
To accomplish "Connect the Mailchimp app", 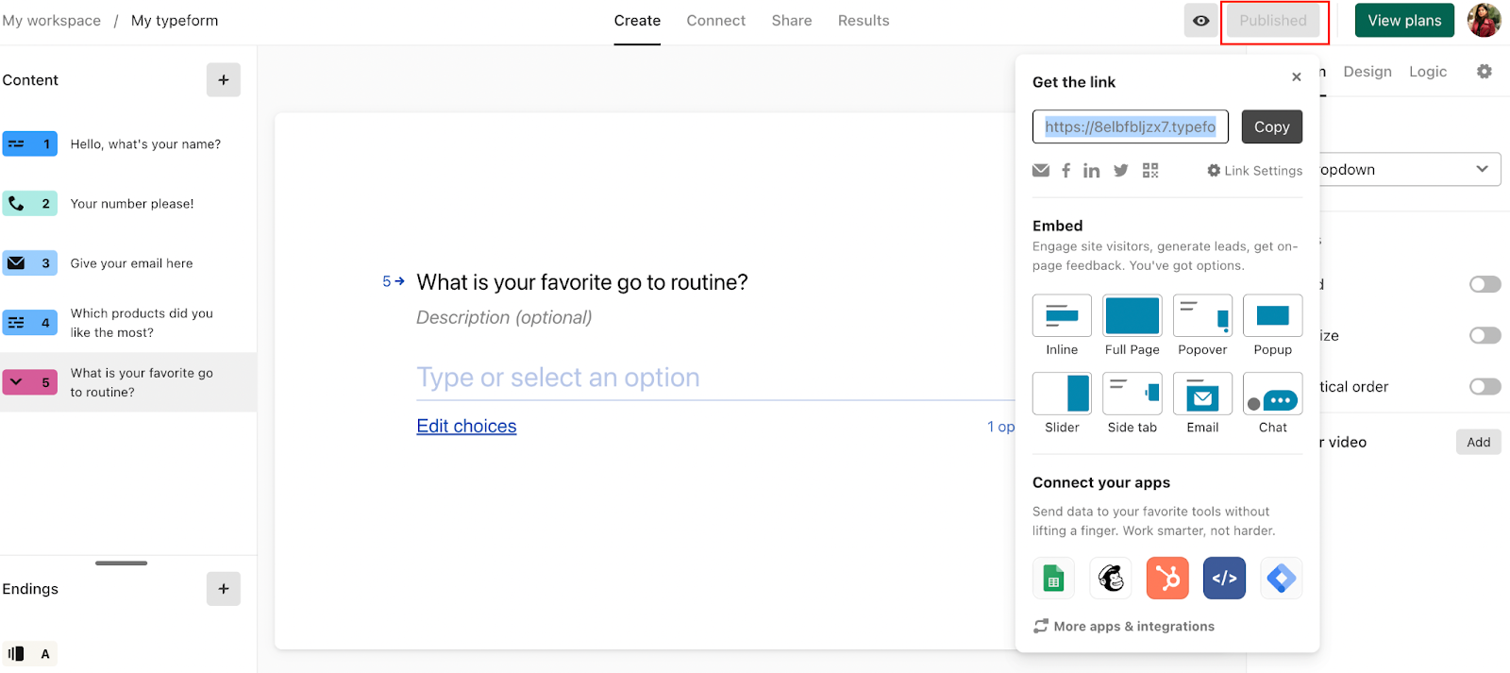I will [1111, 578].
